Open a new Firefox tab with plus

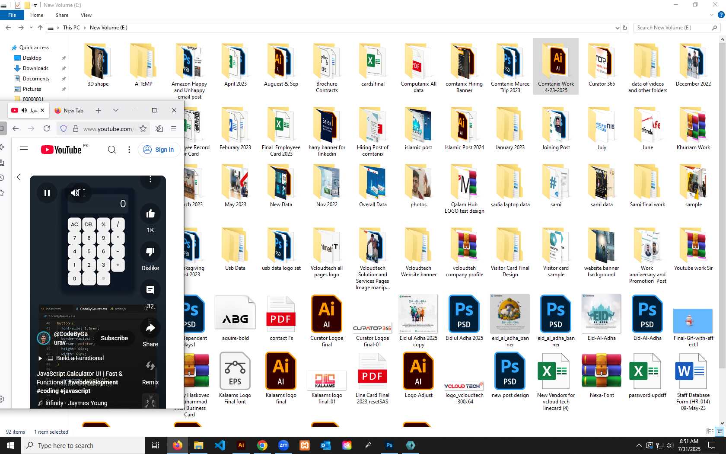99,111
